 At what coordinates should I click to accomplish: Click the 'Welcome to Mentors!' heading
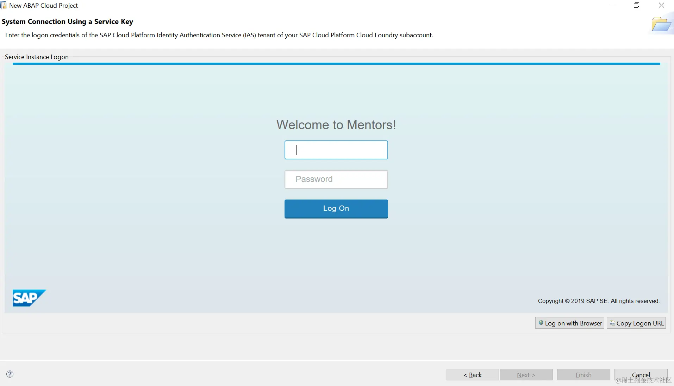(x=336, y=125)
